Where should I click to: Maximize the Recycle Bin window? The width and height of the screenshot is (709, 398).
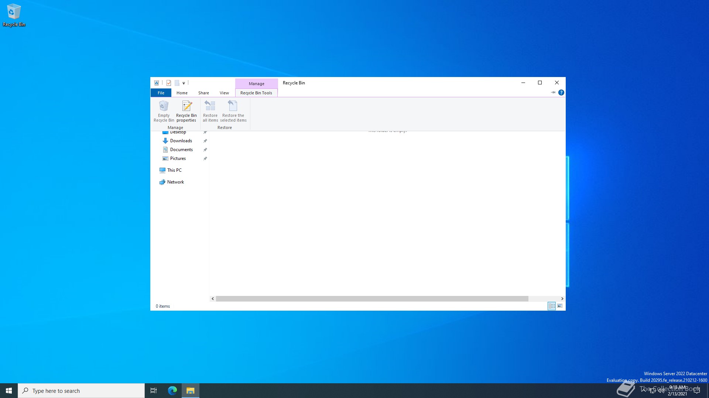pos(540,83)
